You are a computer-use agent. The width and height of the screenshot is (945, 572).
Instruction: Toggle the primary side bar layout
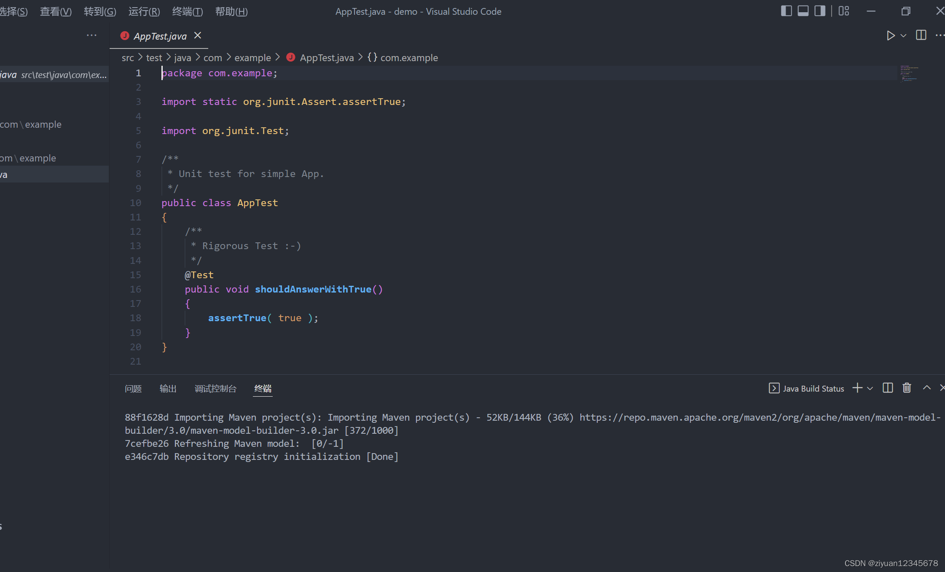pos(786,11)
